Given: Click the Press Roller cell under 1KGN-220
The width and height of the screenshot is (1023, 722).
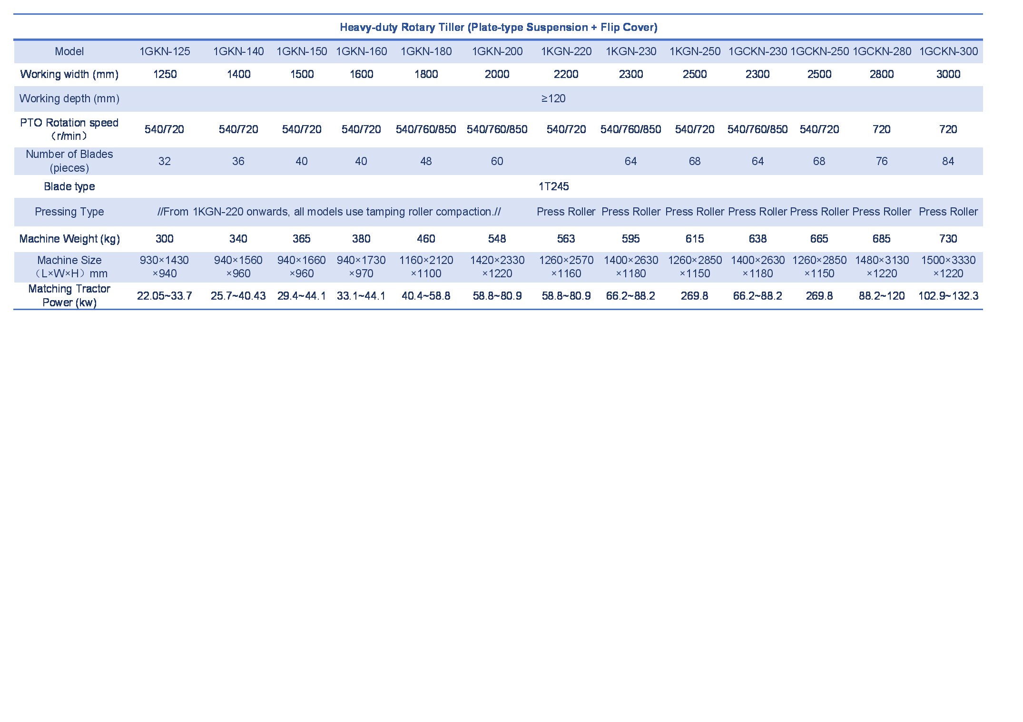Looking at the screenshot, I should pyautogui.click(x=566, y=212).
